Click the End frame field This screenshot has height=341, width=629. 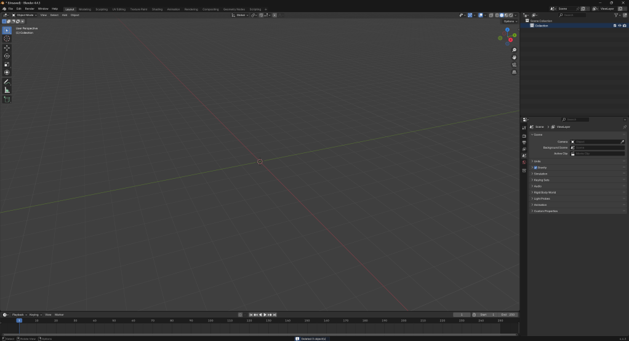pos(508,315)
